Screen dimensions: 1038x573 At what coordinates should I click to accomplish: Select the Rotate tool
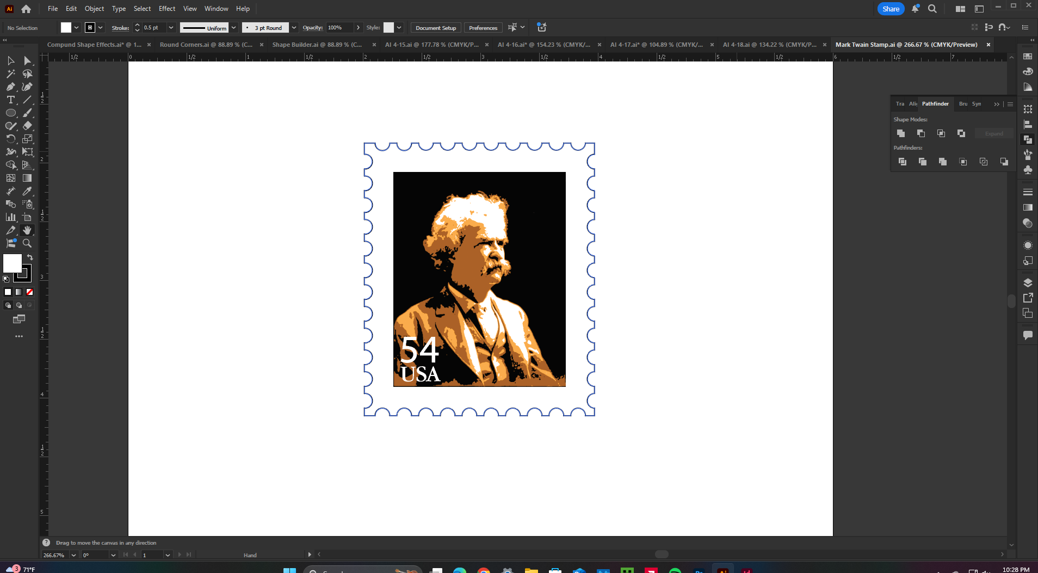coord(11,139)
